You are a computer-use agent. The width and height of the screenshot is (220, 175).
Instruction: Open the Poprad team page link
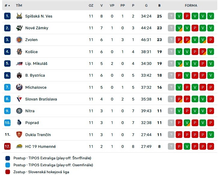click(32, 123)
